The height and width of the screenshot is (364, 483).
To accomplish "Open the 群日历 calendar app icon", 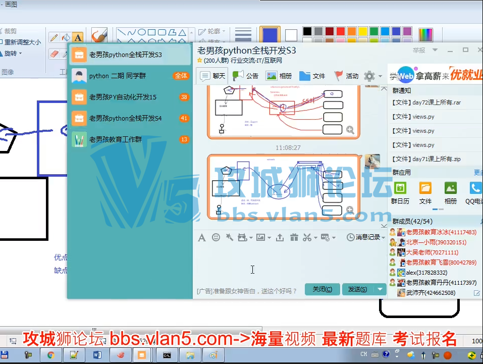I will 400,188.
